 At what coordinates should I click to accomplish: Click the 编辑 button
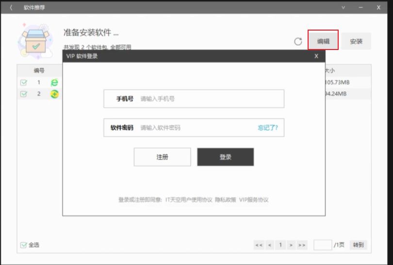pos(323,41)
